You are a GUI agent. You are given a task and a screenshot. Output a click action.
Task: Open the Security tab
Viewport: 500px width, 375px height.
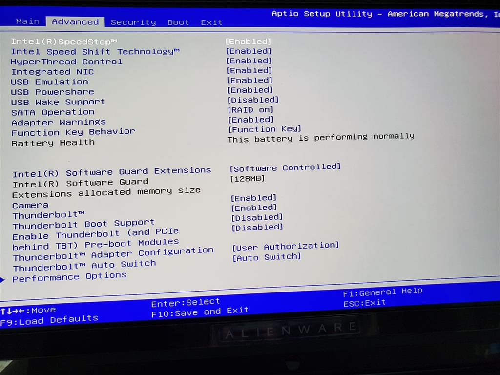click(133, 22)
